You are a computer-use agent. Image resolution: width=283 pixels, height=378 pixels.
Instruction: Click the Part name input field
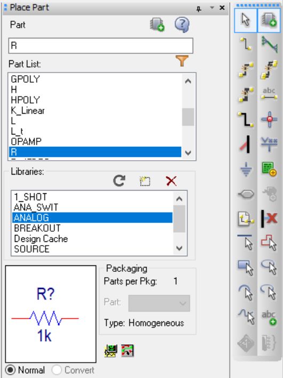(x=101, y=45)
